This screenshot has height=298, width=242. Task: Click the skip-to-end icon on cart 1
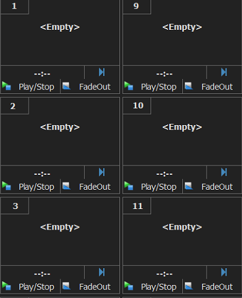102,72
